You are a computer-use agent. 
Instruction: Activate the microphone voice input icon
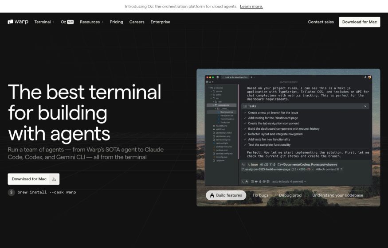260,182
